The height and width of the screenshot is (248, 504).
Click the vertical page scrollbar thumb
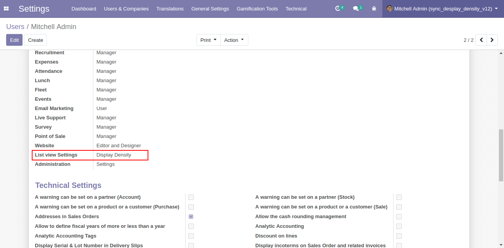(x=501, y=155)
